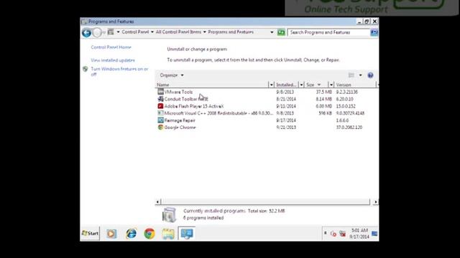This screenshot has width=460, height=258.
Task: Click the shield icon beside Windows Features
Action: tap(85, 69)
